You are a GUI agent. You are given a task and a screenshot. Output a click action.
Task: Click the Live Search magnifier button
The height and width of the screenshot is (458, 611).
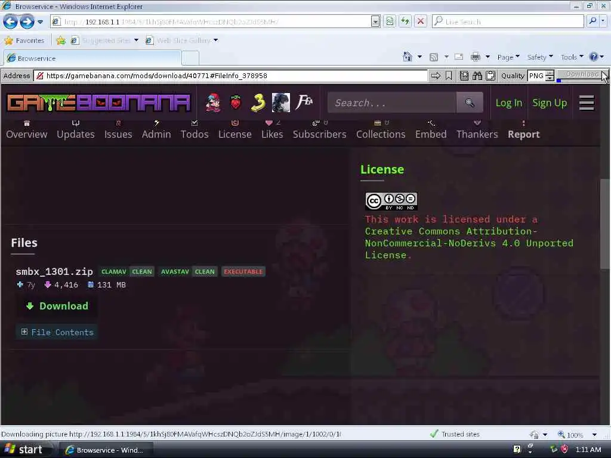click(x=593, y=21)
